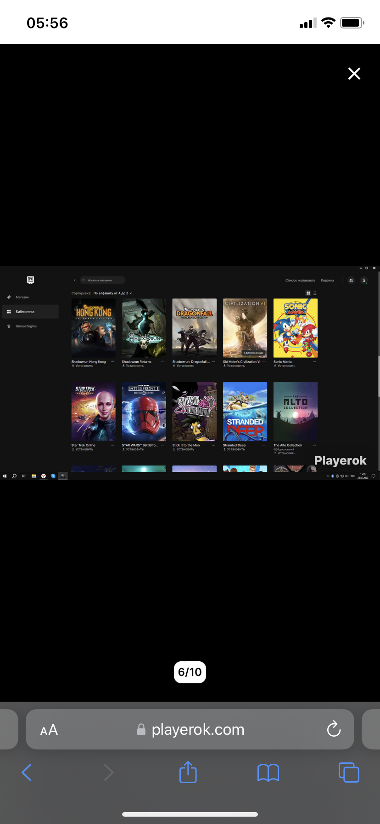The image size is (380, 824).
Task: Open the three-dot menu for Civilization VI
Action: (264, 362)
